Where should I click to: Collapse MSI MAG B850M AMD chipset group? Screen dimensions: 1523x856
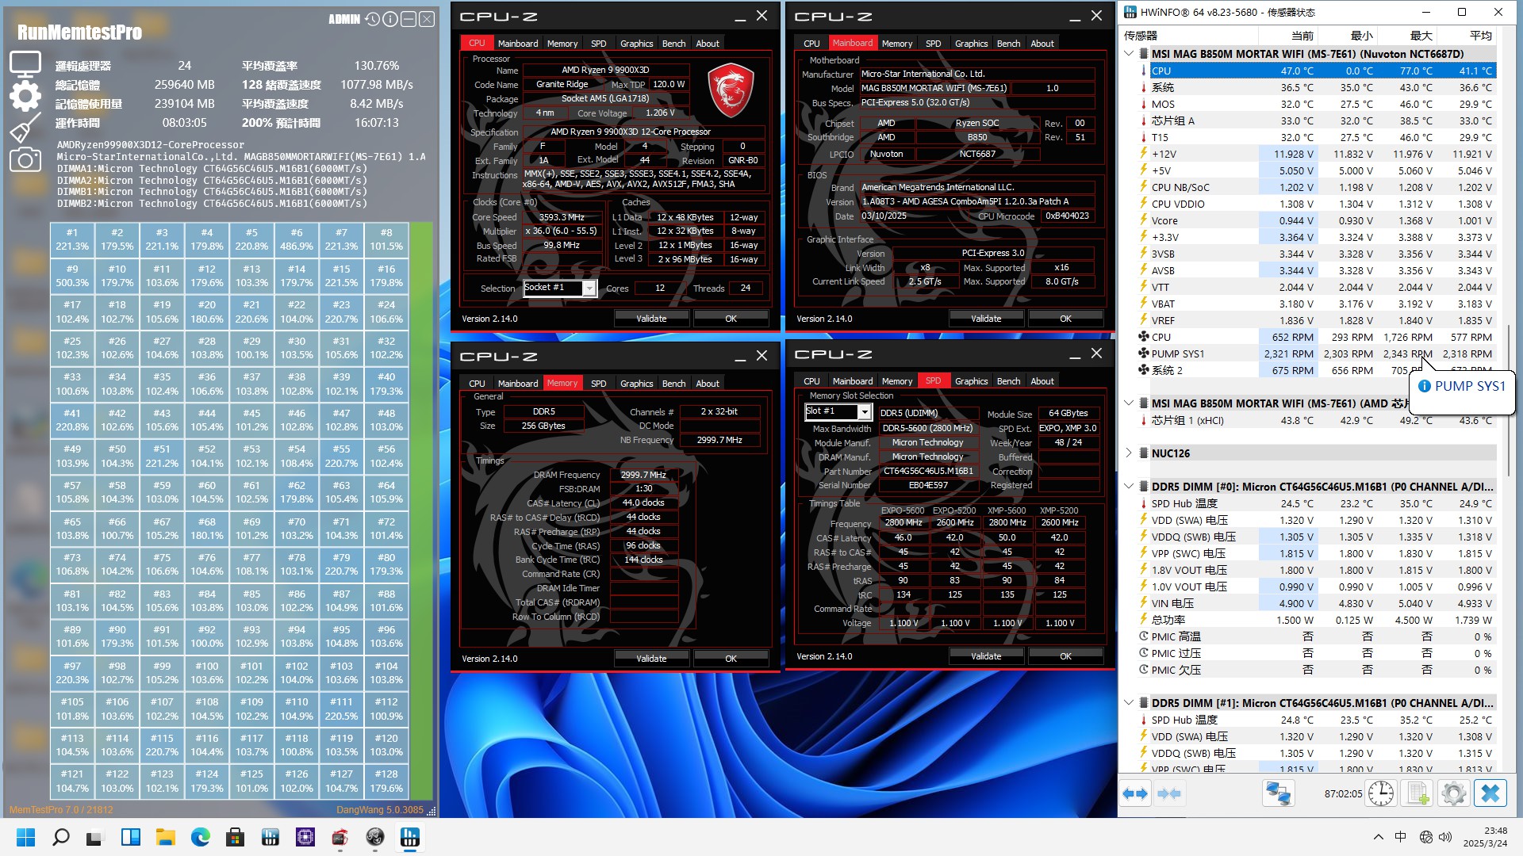[x=1129, y=403]
